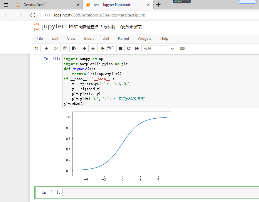Open the Cell menu
259x202 pixels.
[x=106, y=38]
